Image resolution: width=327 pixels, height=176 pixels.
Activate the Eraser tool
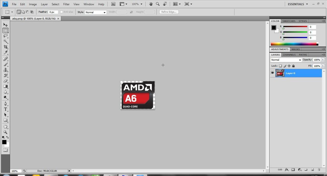tap(5, 81)
